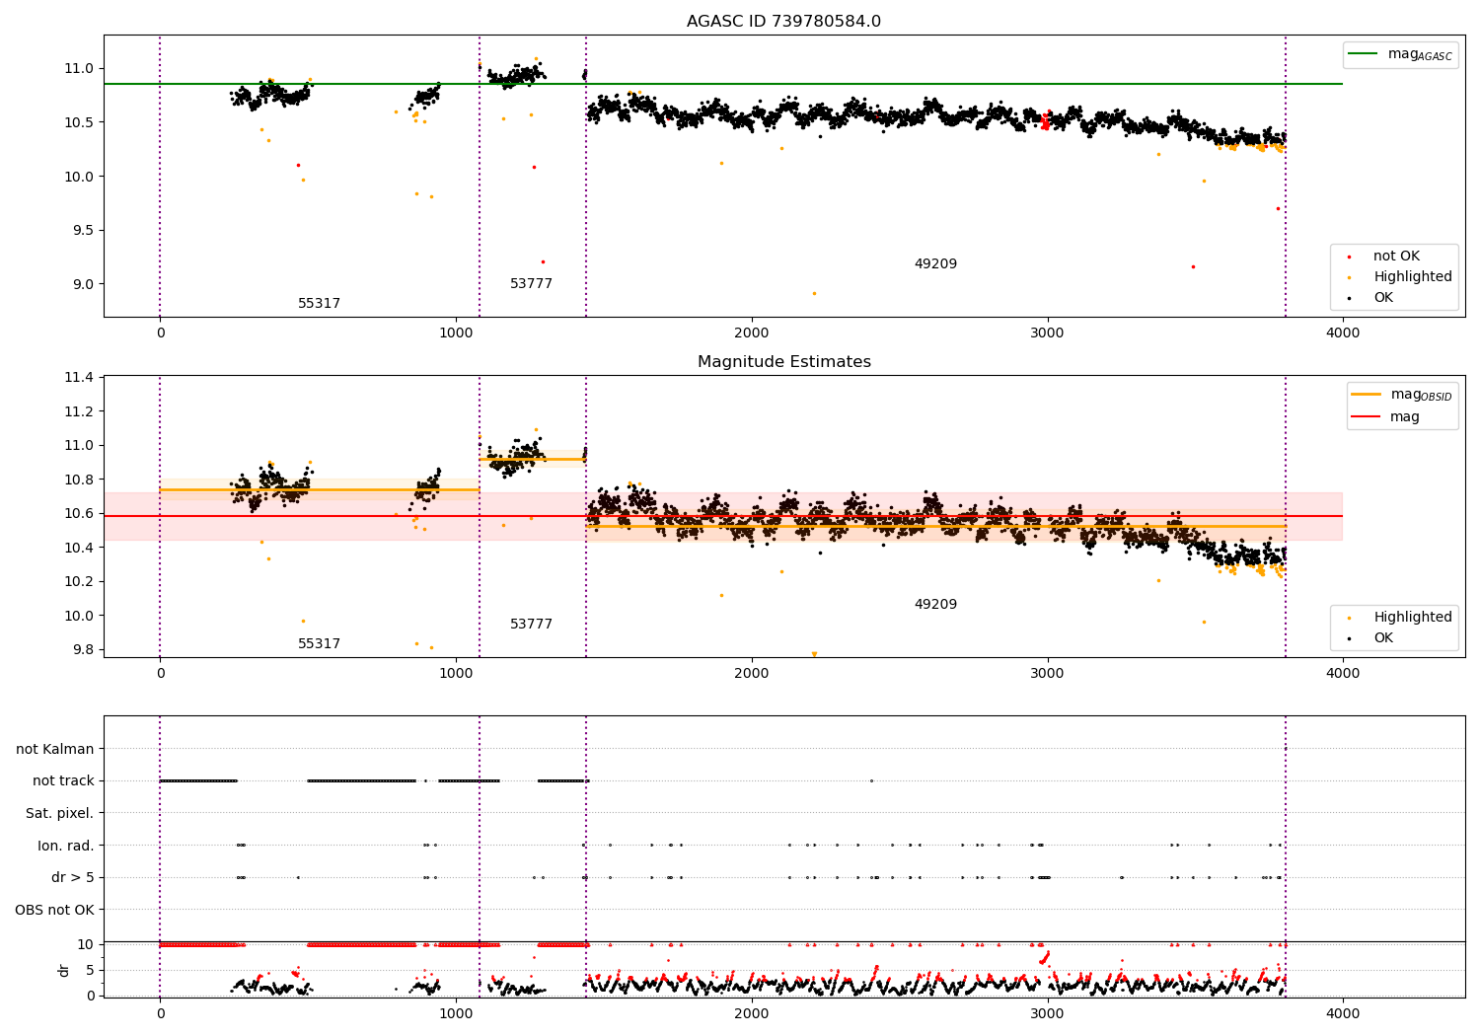
Task: Click the 10.6 y-axis tick label
Action: point(78,514)
